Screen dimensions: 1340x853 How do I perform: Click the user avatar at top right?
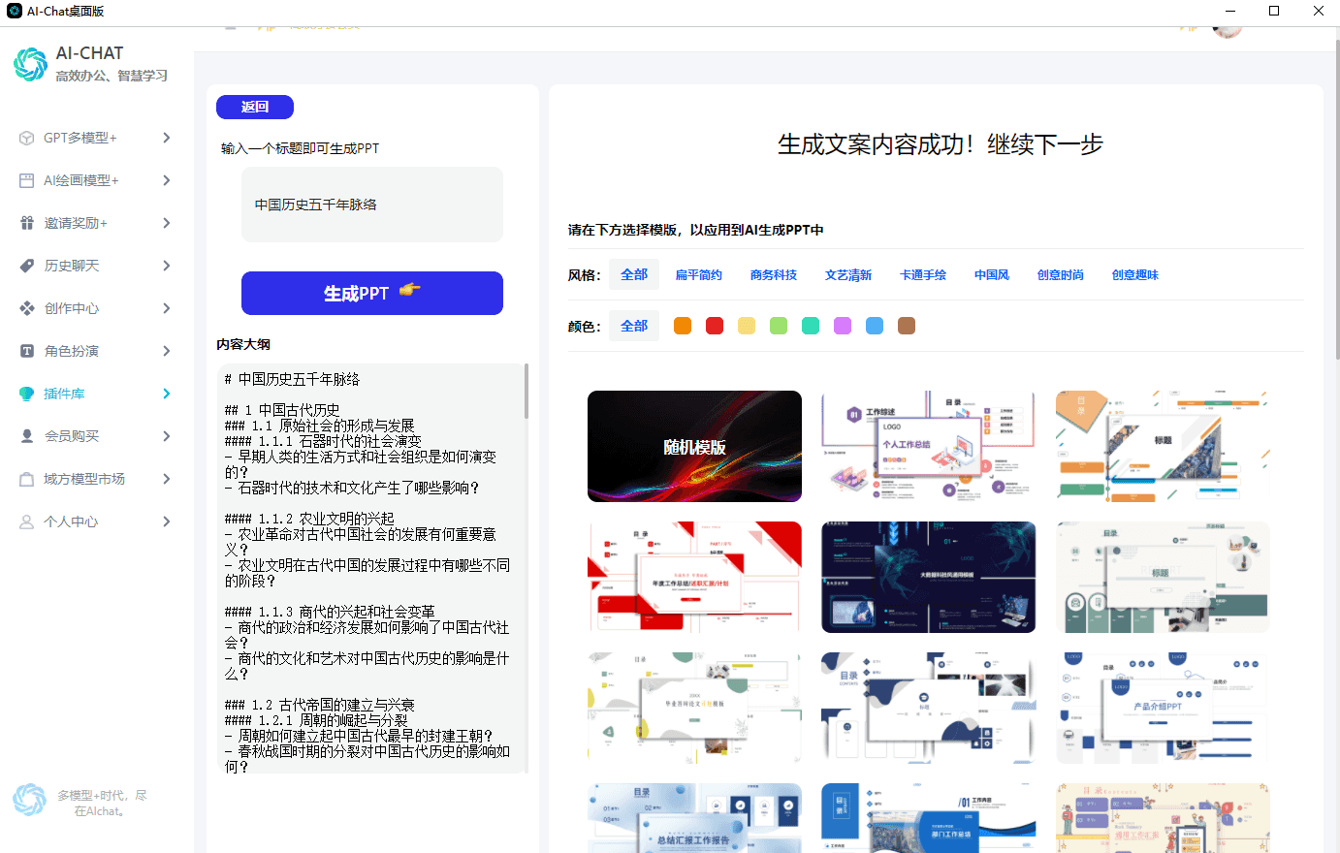[1228, 31]
